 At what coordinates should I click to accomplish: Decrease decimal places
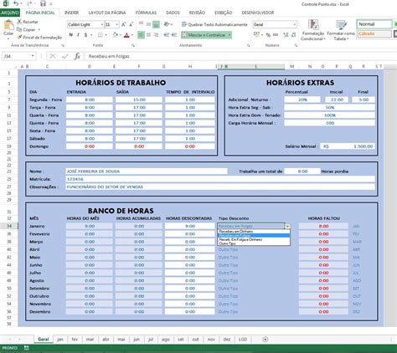click(293, 35)
